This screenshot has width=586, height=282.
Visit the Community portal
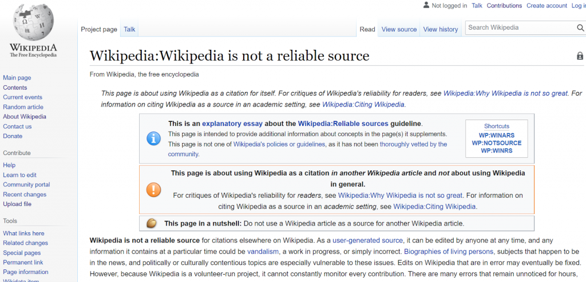[26, 185]
